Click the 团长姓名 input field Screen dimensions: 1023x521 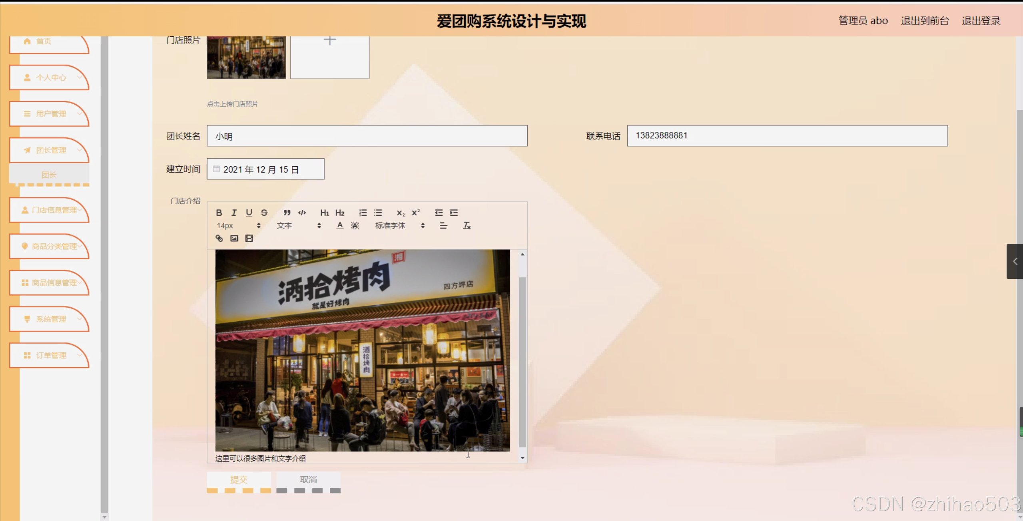point(367,136)
